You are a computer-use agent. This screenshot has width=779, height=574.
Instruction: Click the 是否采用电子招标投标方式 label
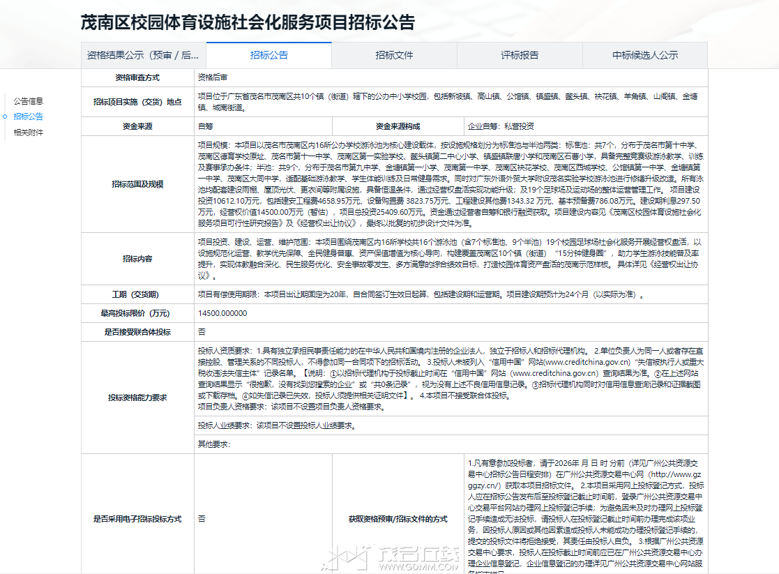pyautogui.click(x=137, y=519)
